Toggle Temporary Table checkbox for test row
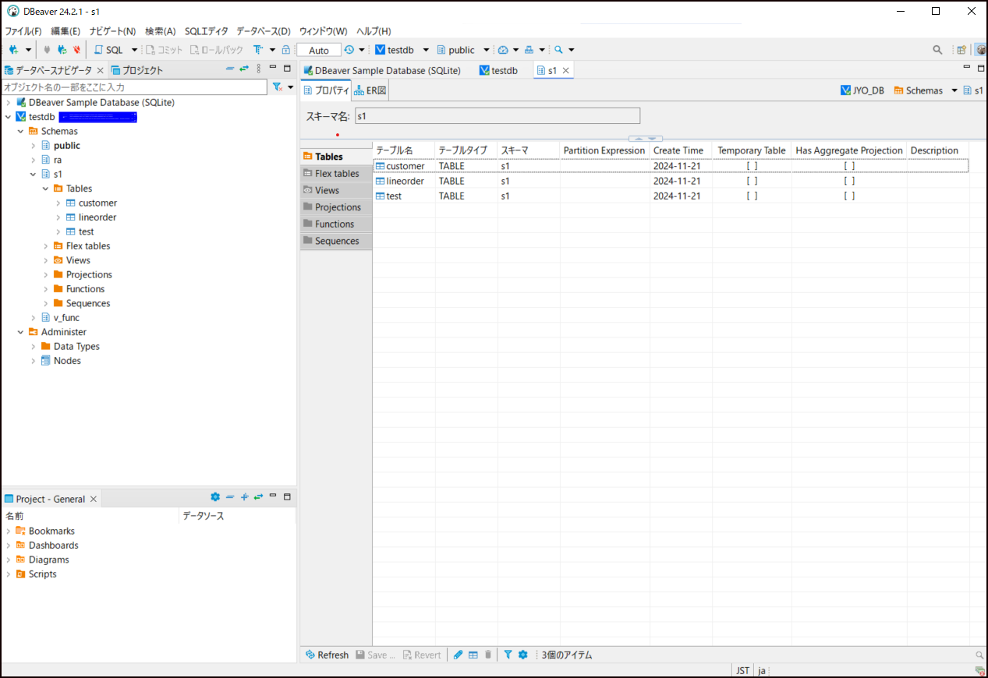The image size is (988, 678). click(752, 196)
